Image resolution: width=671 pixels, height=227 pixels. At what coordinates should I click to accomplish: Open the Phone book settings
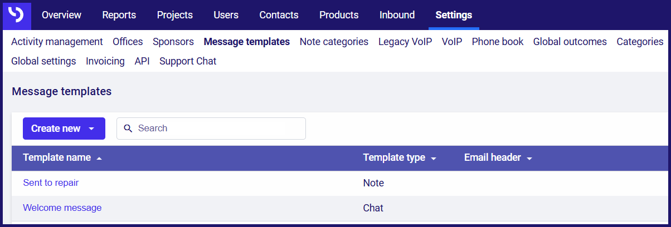click(498, 42)
